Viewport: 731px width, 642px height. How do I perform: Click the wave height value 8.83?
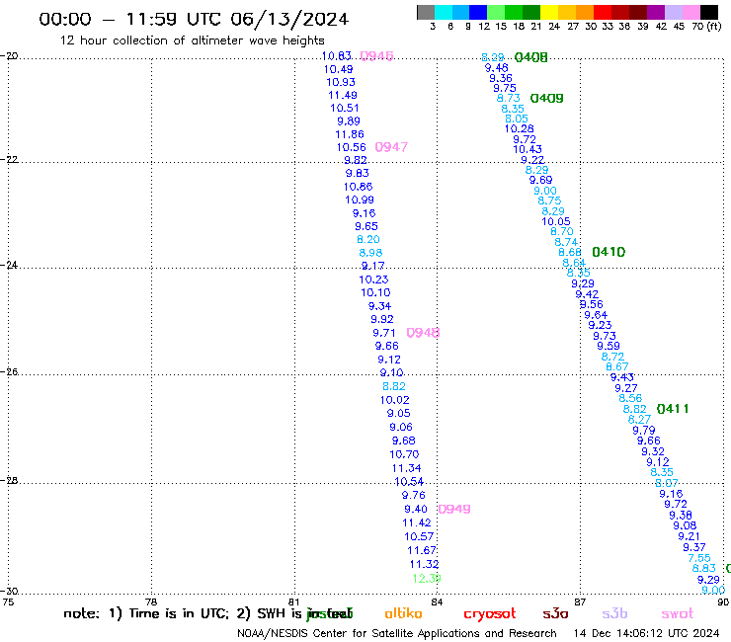click(x=704, y=568)
